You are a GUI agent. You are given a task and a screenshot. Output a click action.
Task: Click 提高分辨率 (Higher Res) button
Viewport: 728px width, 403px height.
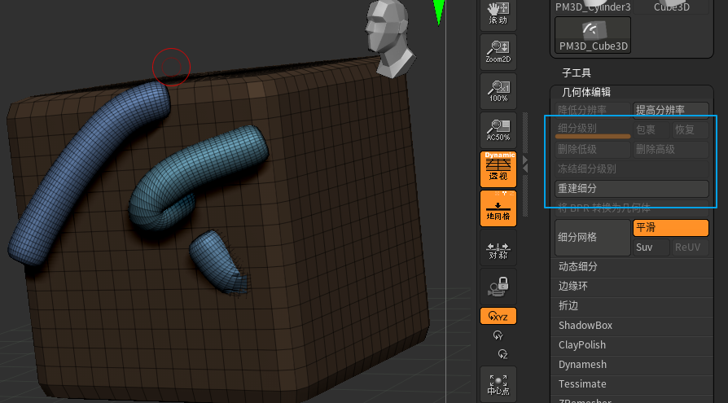click(x=671, y=110)
